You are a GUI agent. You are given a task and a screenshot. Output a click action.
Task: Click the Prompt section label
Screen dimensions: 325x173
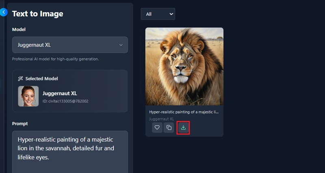(x=20, y=124)
